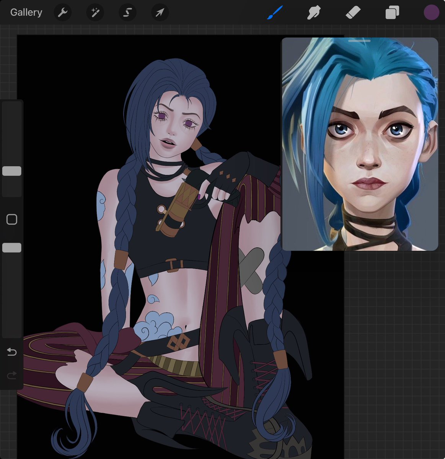Open the Actions wrench menu
The image size is (445, 459).
(62, 13)
